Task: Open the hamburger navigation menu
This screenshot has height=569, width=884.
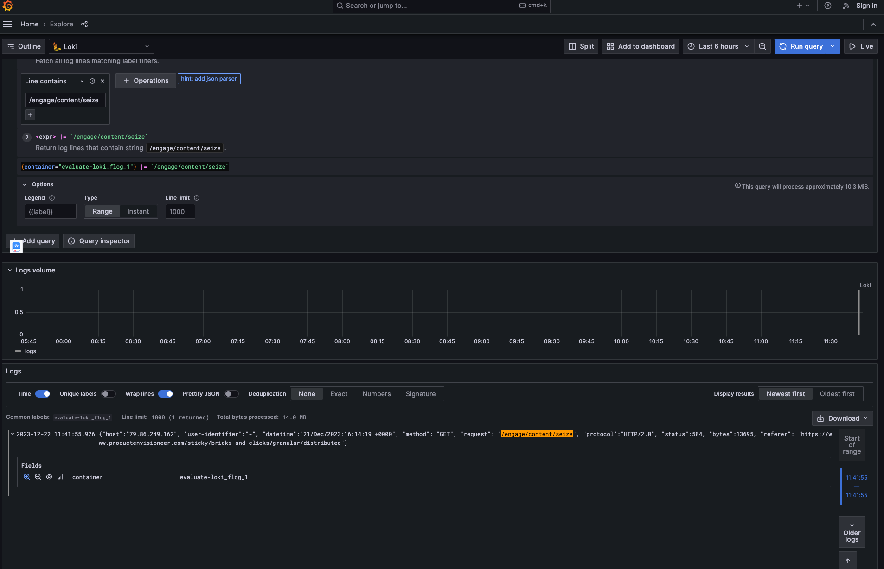Action: [x=7, y=24]
